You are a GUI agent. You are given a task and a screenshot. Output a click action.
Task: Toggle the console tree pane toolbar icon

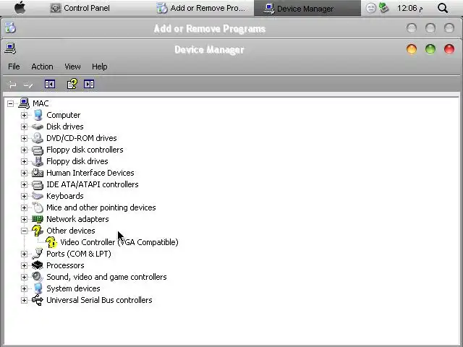click(50, 85)
